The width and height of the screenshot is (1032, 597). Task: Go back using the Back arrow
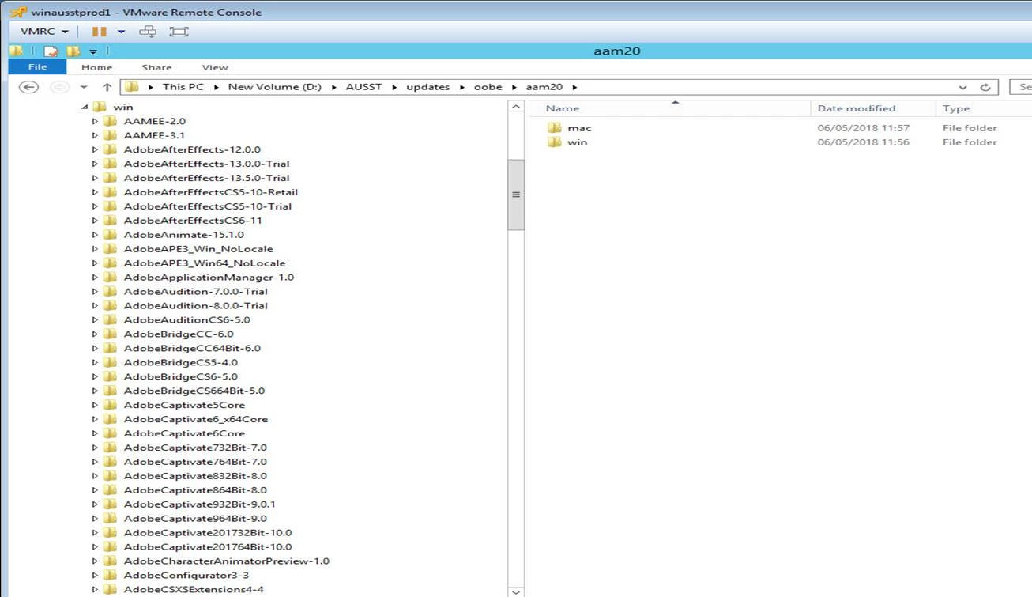(x=28, y=87)
